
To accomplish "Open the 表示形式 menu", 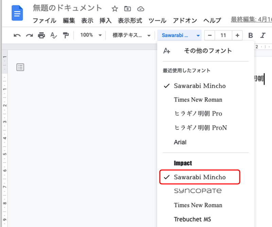I will pyautogui.click(x=130, y=21).
